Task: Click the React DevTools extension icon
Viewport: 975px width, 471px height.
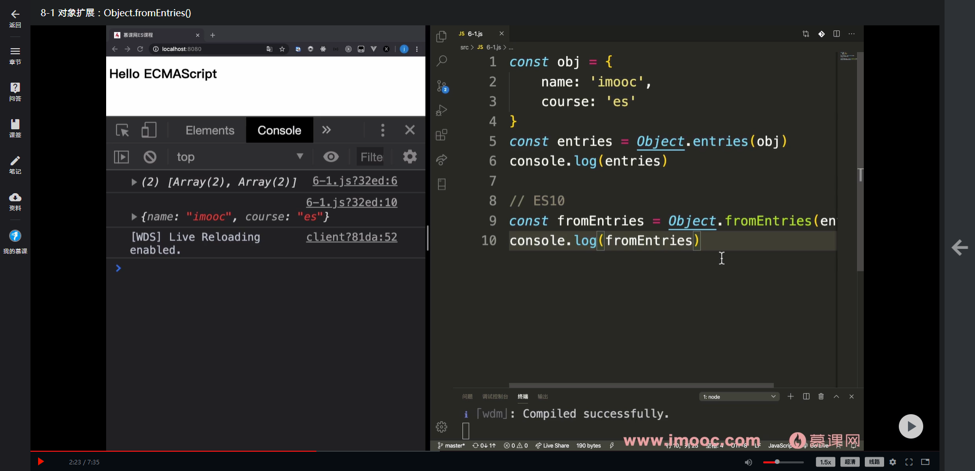Action: point(323,49)
